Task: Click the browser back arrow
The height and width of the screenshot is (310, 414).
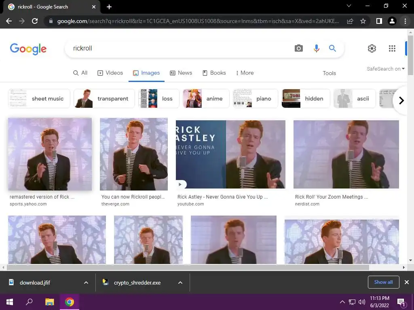Action: [9, 21]
